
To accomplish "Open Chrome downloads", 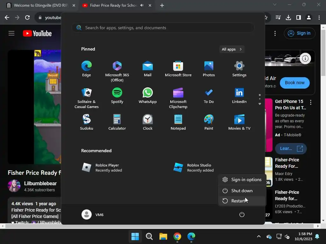I will [288, 18].
